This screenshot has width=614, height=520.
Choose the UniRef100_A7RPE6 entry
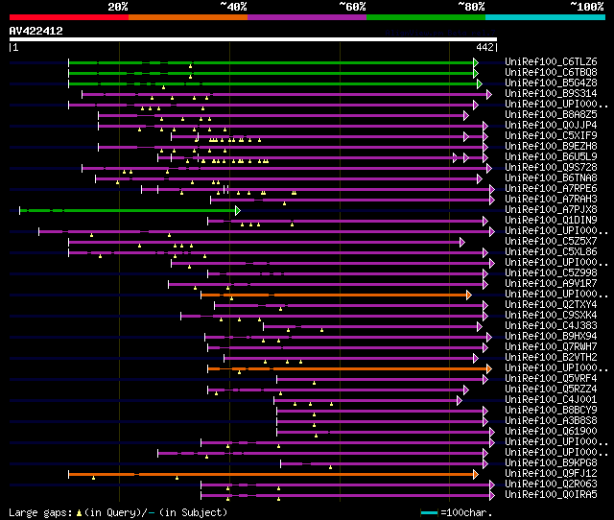point(551,189)
